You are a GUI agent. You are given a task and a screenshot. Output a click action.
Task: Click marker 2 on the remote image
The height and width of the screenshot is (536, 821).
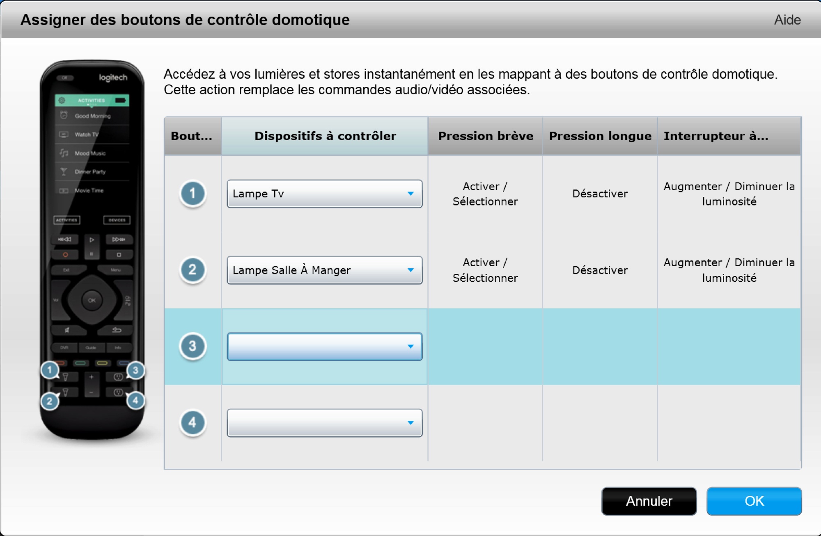(x=50, y=401)
